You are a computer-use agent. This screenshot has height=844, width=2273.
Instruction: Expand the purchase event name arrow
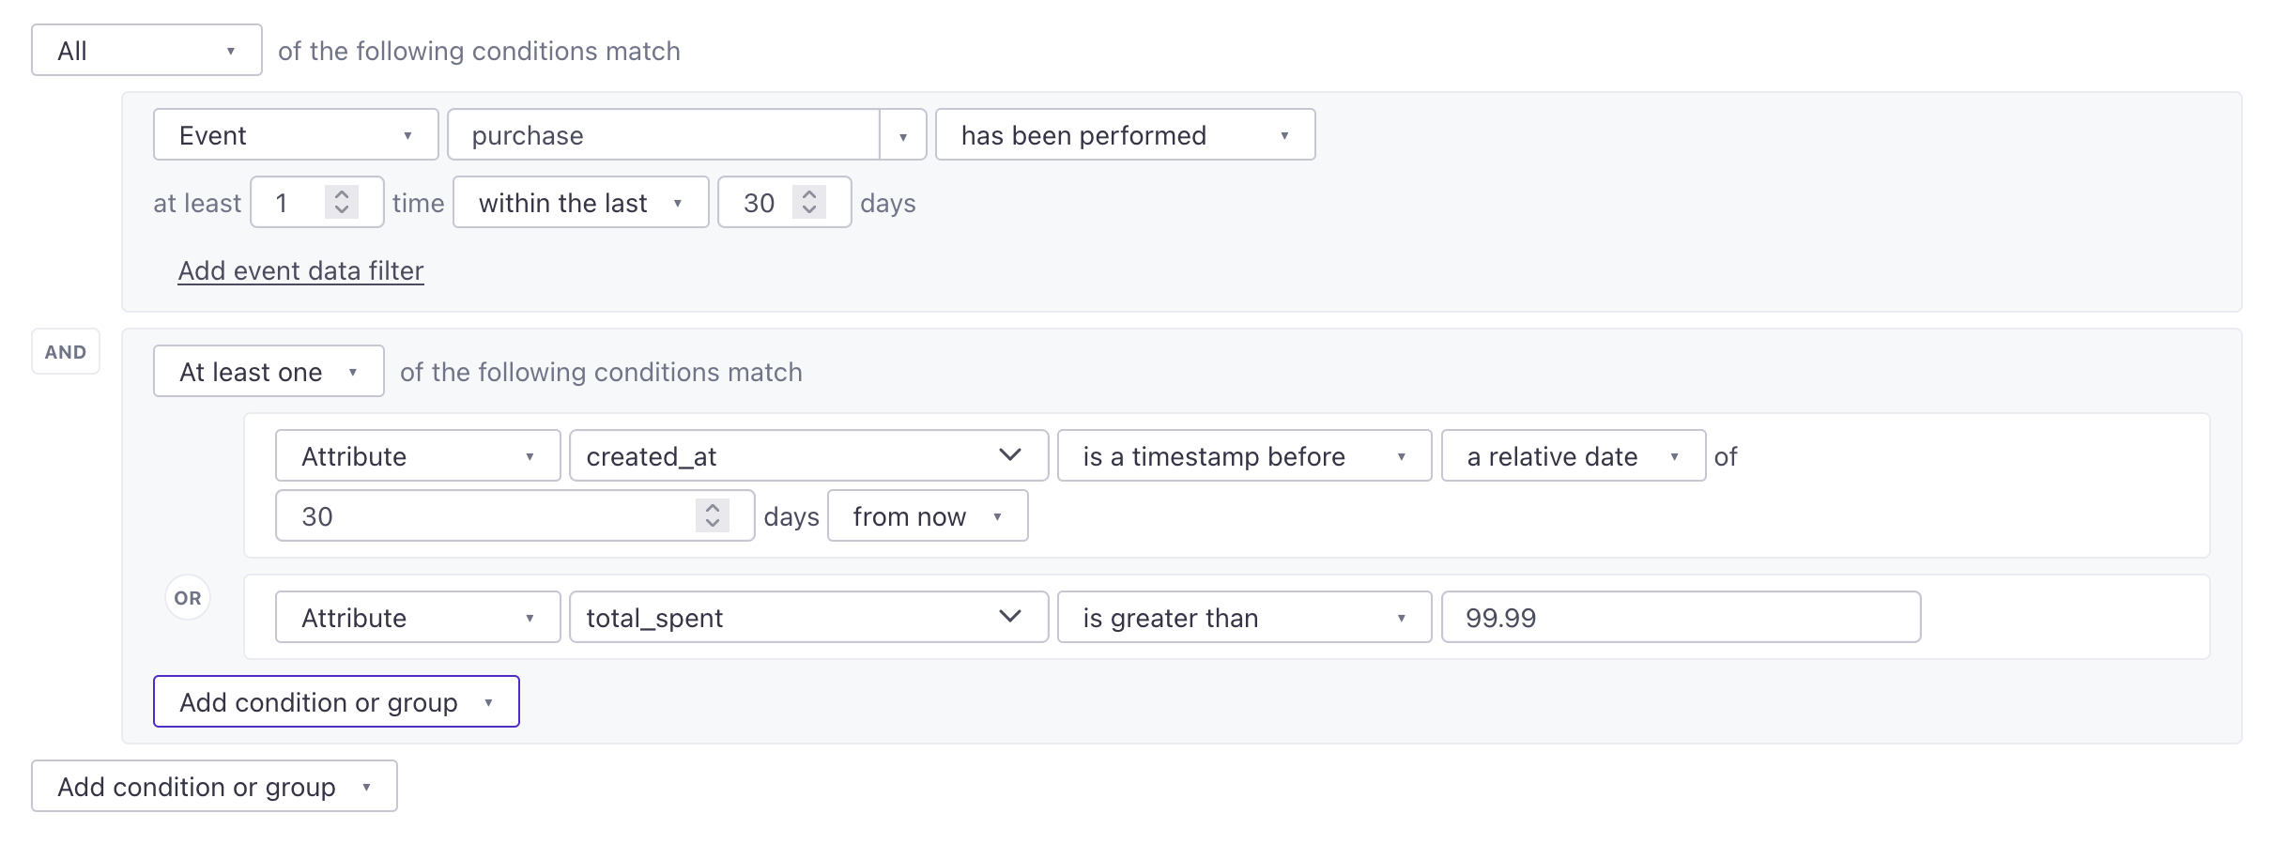[903, 135]
